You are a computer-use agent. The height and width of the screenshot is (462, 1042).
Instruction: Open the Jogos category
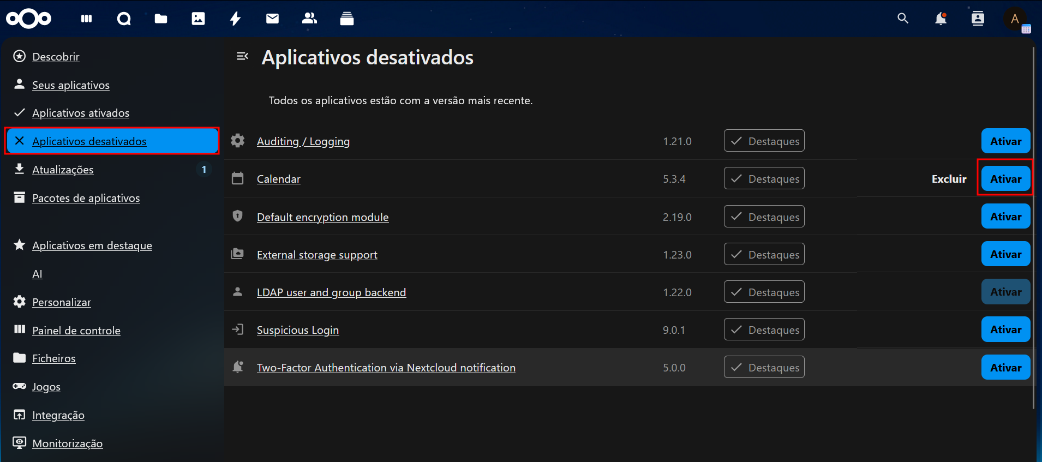point(46,387)
